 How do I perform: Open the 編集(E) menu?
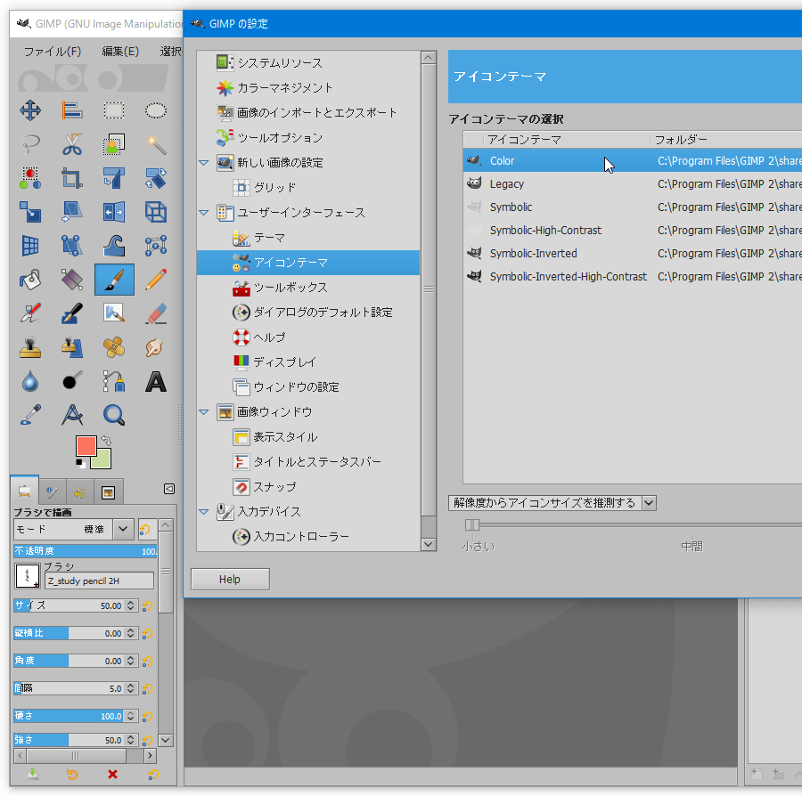pyautogui.click(x=120, y=52)
